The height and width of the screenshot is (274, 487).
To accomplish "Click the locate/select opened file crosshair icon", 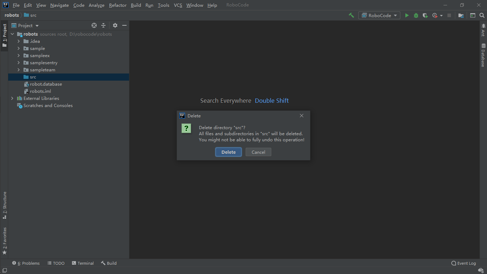I will pyautogui.click(x=94, y=25).
